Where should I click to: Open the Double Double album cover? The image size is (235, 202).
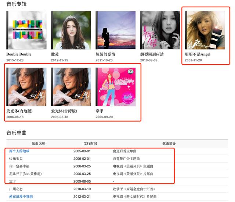26,30
